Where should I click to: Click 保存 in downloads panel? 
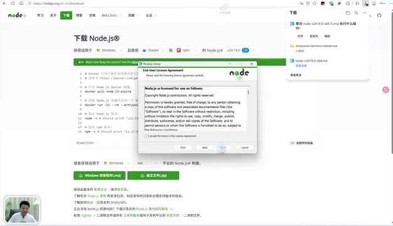click(327, 36)
